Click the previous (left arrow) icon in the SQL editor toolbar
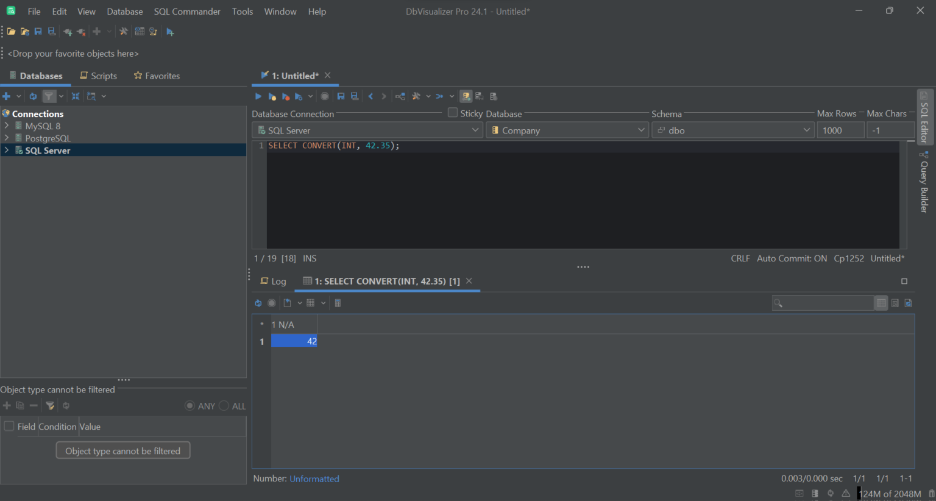Screen dimensions: 936x501 [370, 96]
